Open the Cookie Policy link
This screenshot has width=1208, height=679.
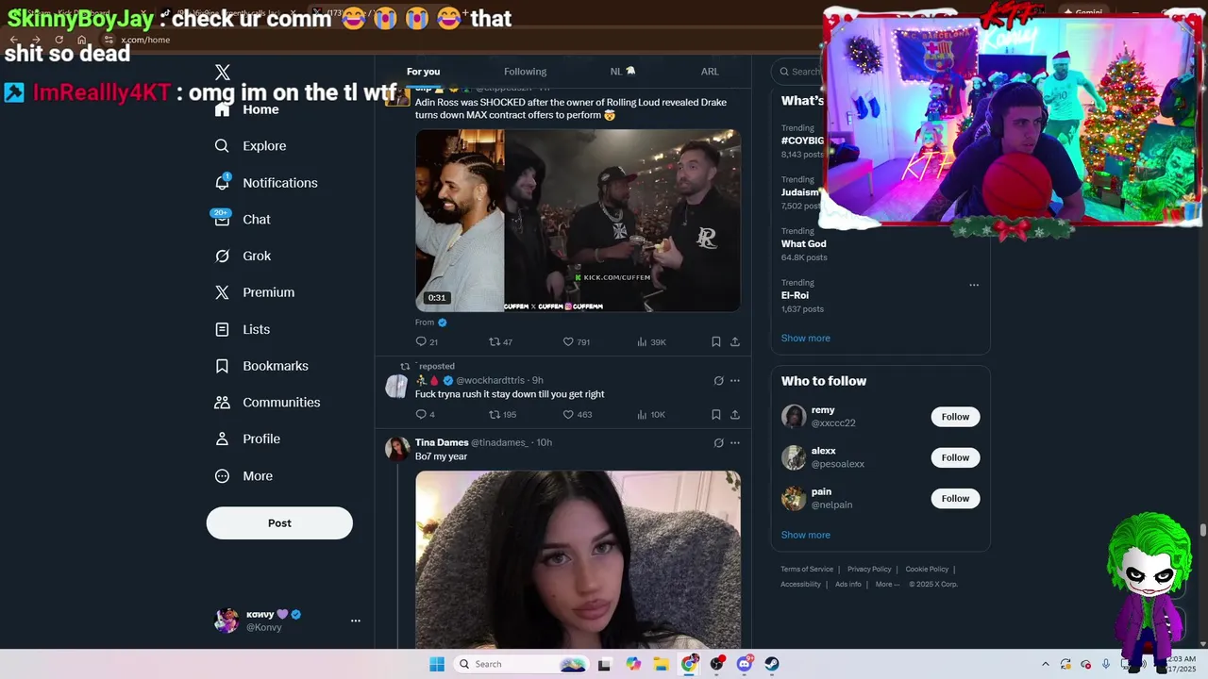tap(927, 570)
